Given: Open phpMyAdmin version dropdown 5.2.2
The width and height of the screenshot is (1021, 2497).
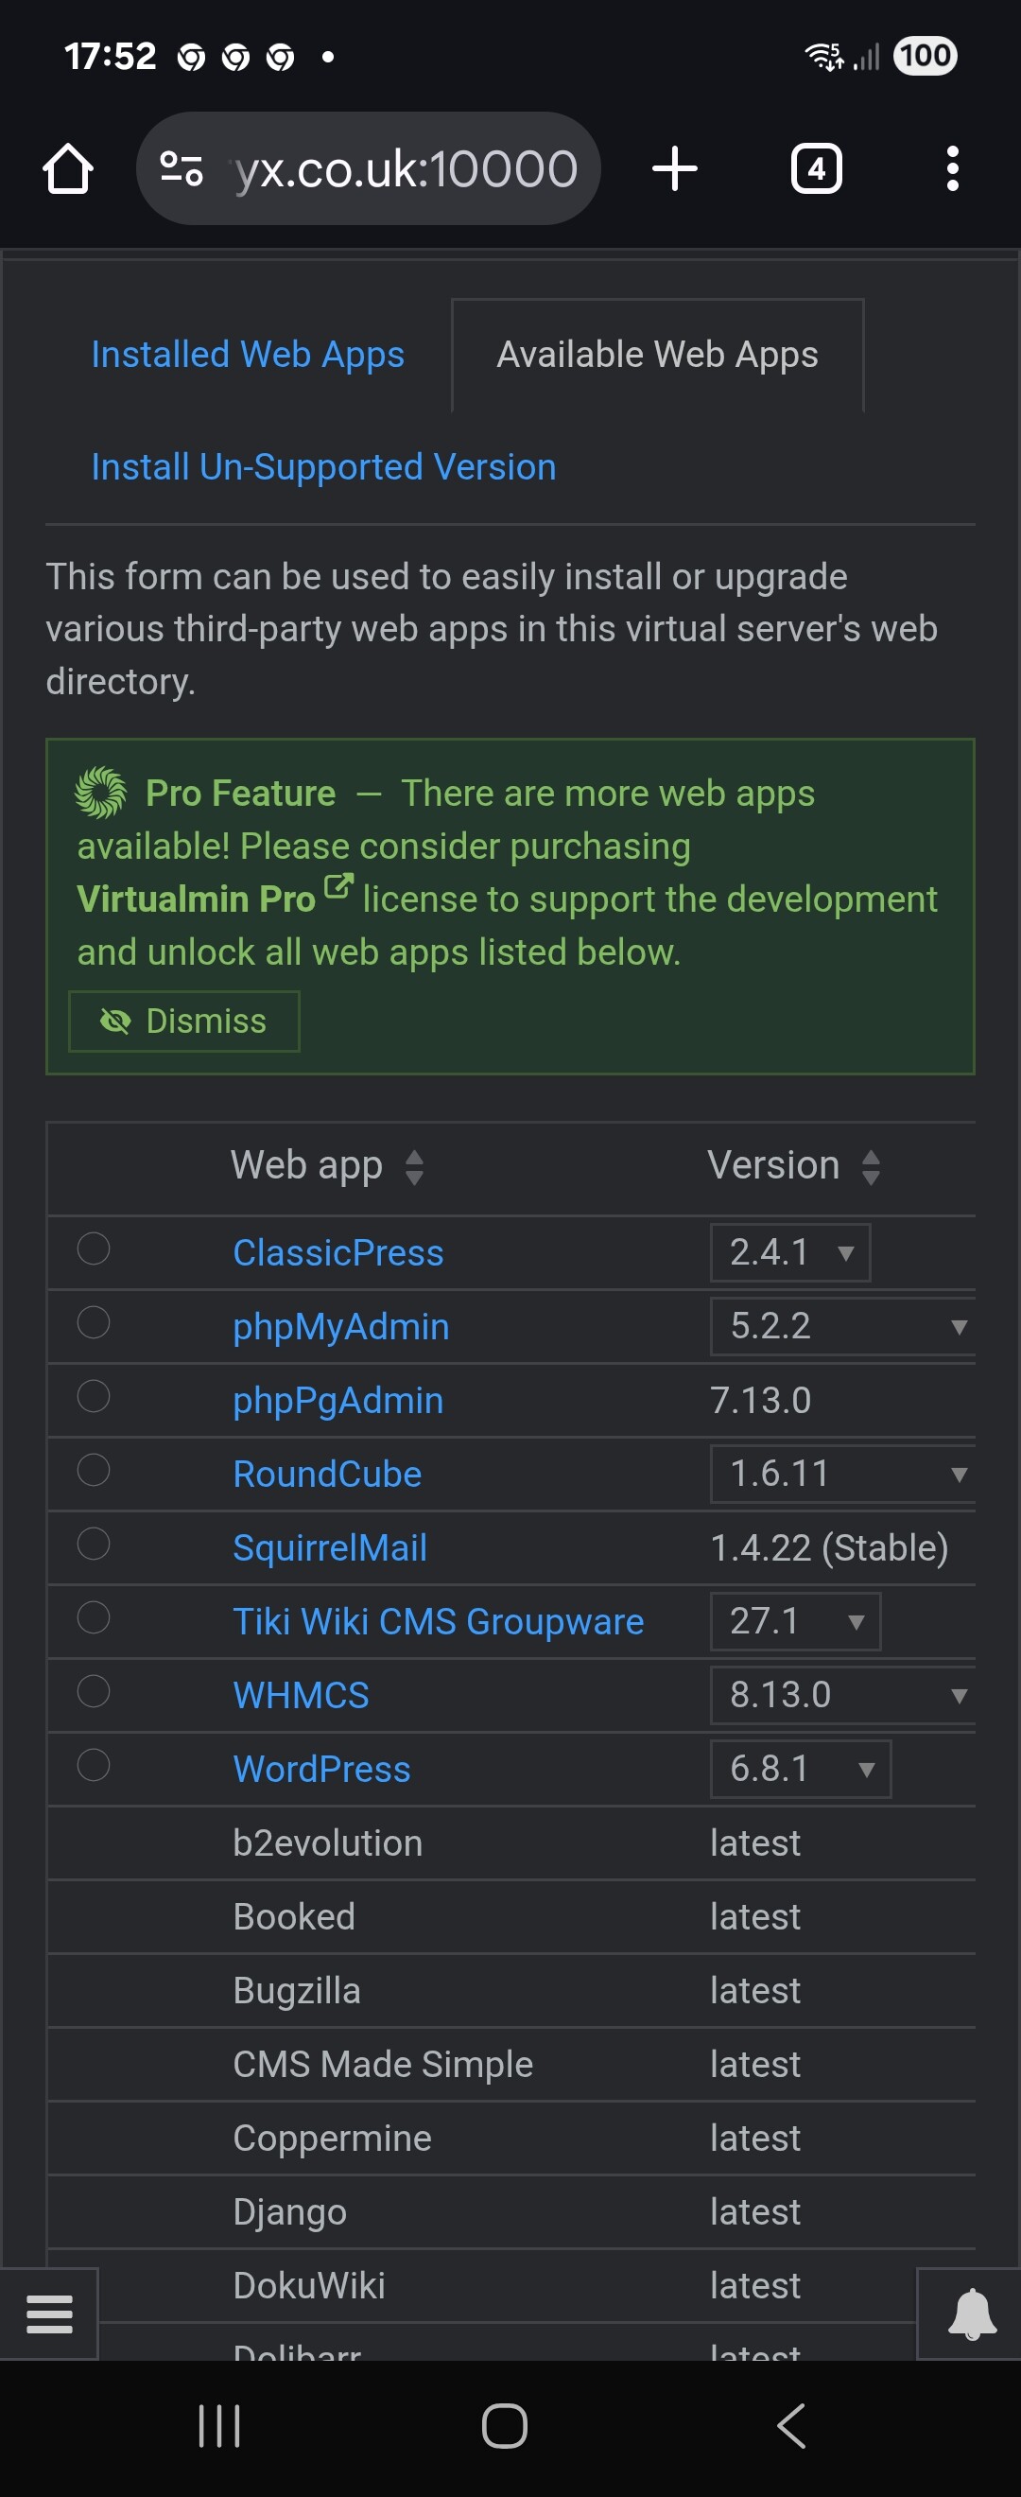Looking at the screenshot, I should coord(842,1326).
